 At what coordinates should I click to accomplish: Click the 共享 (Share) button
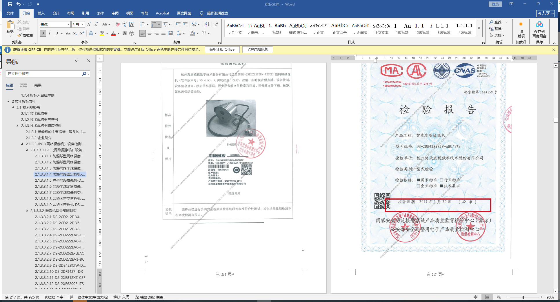(x=545, y=13)
